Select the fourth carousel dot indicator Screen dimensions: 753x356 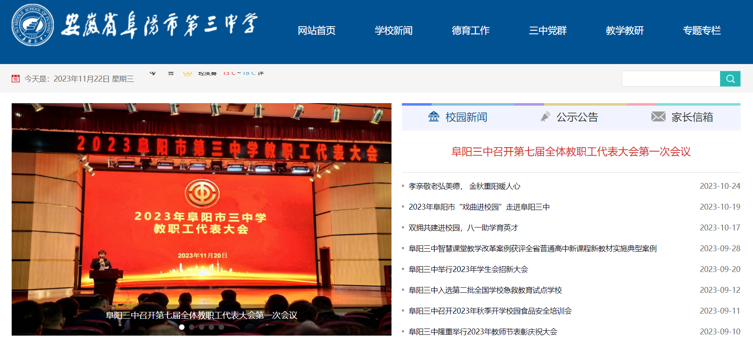[212, 327]
